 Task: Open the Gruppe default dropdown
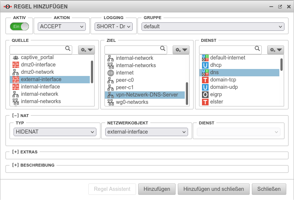click(x=213, y=26)
